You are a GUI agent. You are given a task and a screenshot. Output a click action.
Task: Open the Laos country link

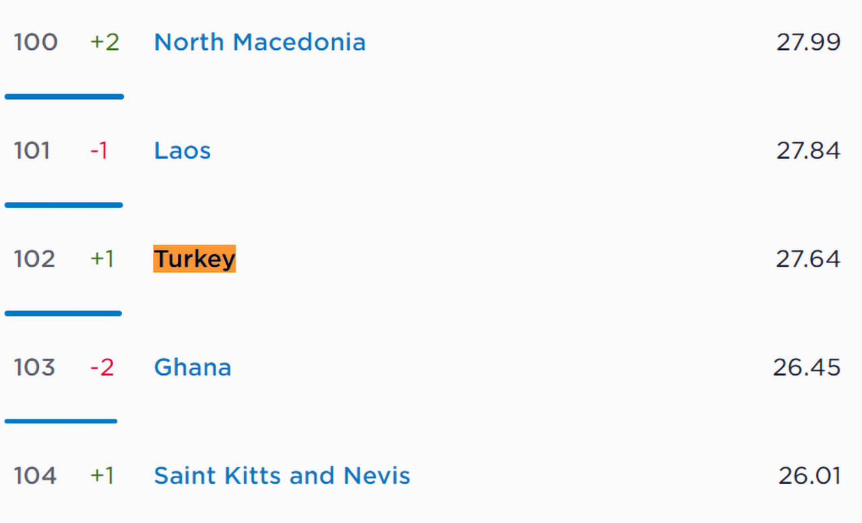coord(182,151)
